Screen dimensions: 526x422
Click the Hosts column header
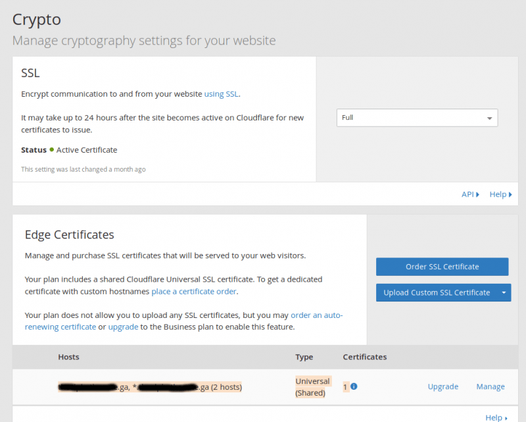tap(69, 357)
